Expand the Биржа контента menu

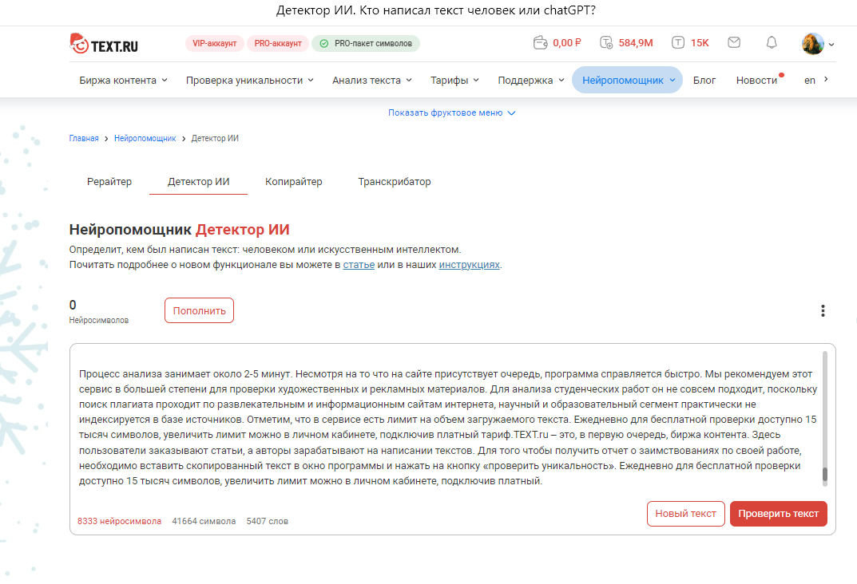(123, 81)
